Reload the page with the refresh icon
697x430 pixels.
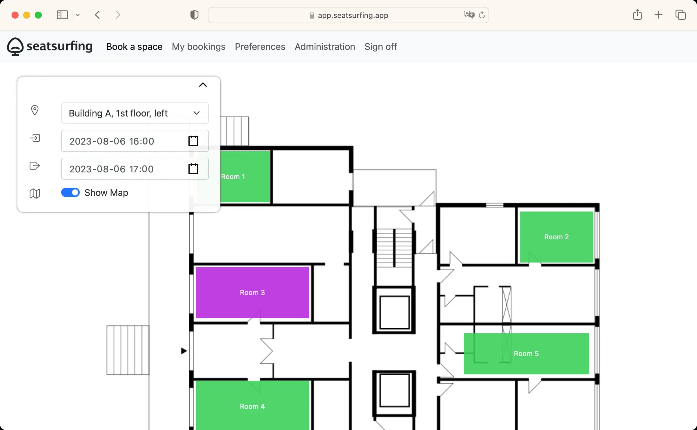pos(482,15)
